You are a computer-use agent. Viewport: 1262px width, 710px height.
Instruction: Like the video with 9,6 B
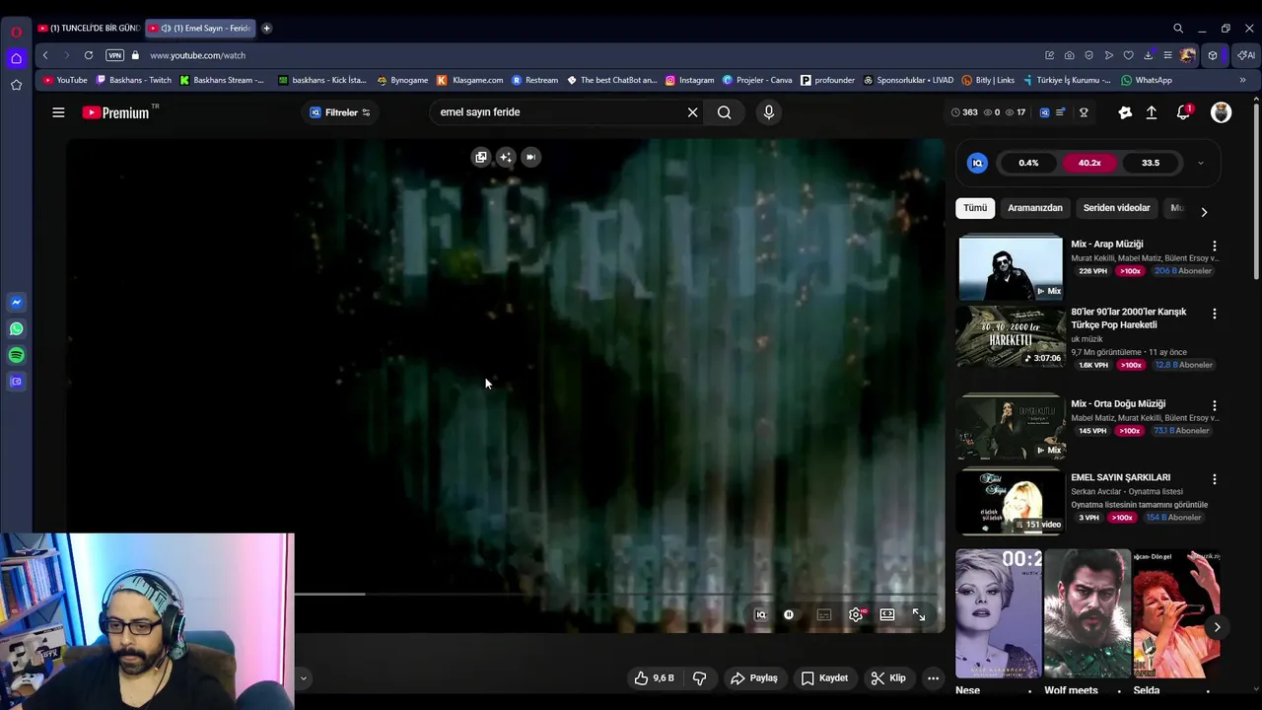pyautogui.click(x=655, y=677)
